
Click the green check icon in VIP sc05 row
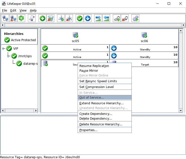pos(45,48)
